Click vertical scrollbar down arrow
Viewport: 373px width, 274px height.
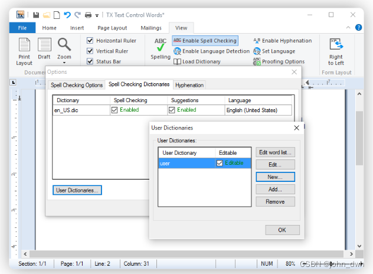pyautogui.click(x=359, y=246)
